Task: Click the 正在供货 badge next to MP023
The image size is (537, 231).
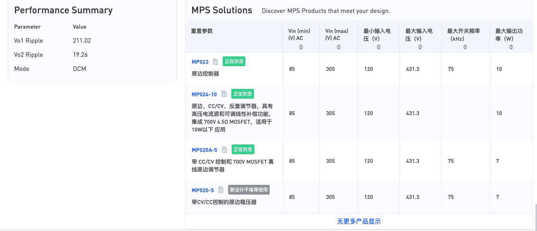Action: 234,61
